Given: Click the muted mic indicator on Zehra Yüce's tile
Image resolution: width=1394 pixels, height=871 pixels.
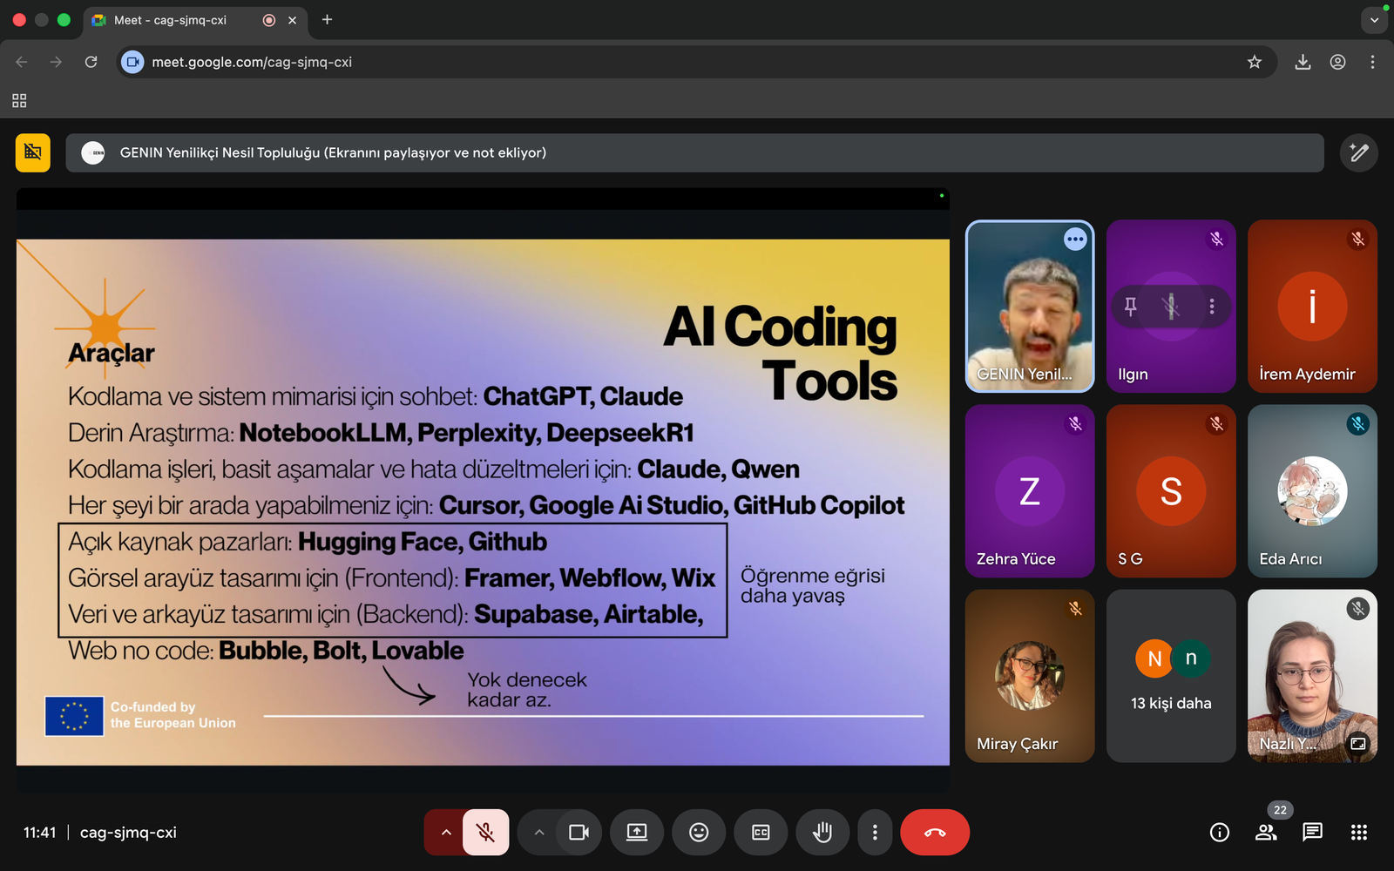Looking at the screenshot, I should coord(1075,424).
